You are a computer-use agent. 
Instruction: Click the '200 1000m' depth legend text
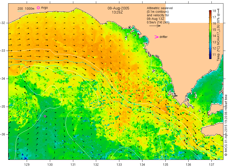[x=26, y=9]
